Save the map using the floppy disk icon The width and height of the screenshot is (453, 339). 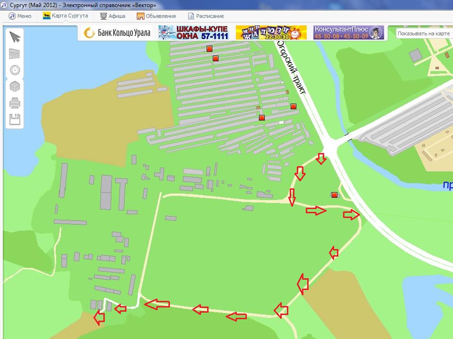point(15,119)
